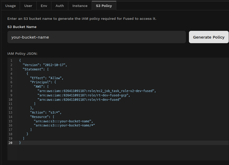Image resolution: width=229 pixels, height=165 pixels.
Task: Place cursor on the "Principal" line
Action: [x=43, y=82]
